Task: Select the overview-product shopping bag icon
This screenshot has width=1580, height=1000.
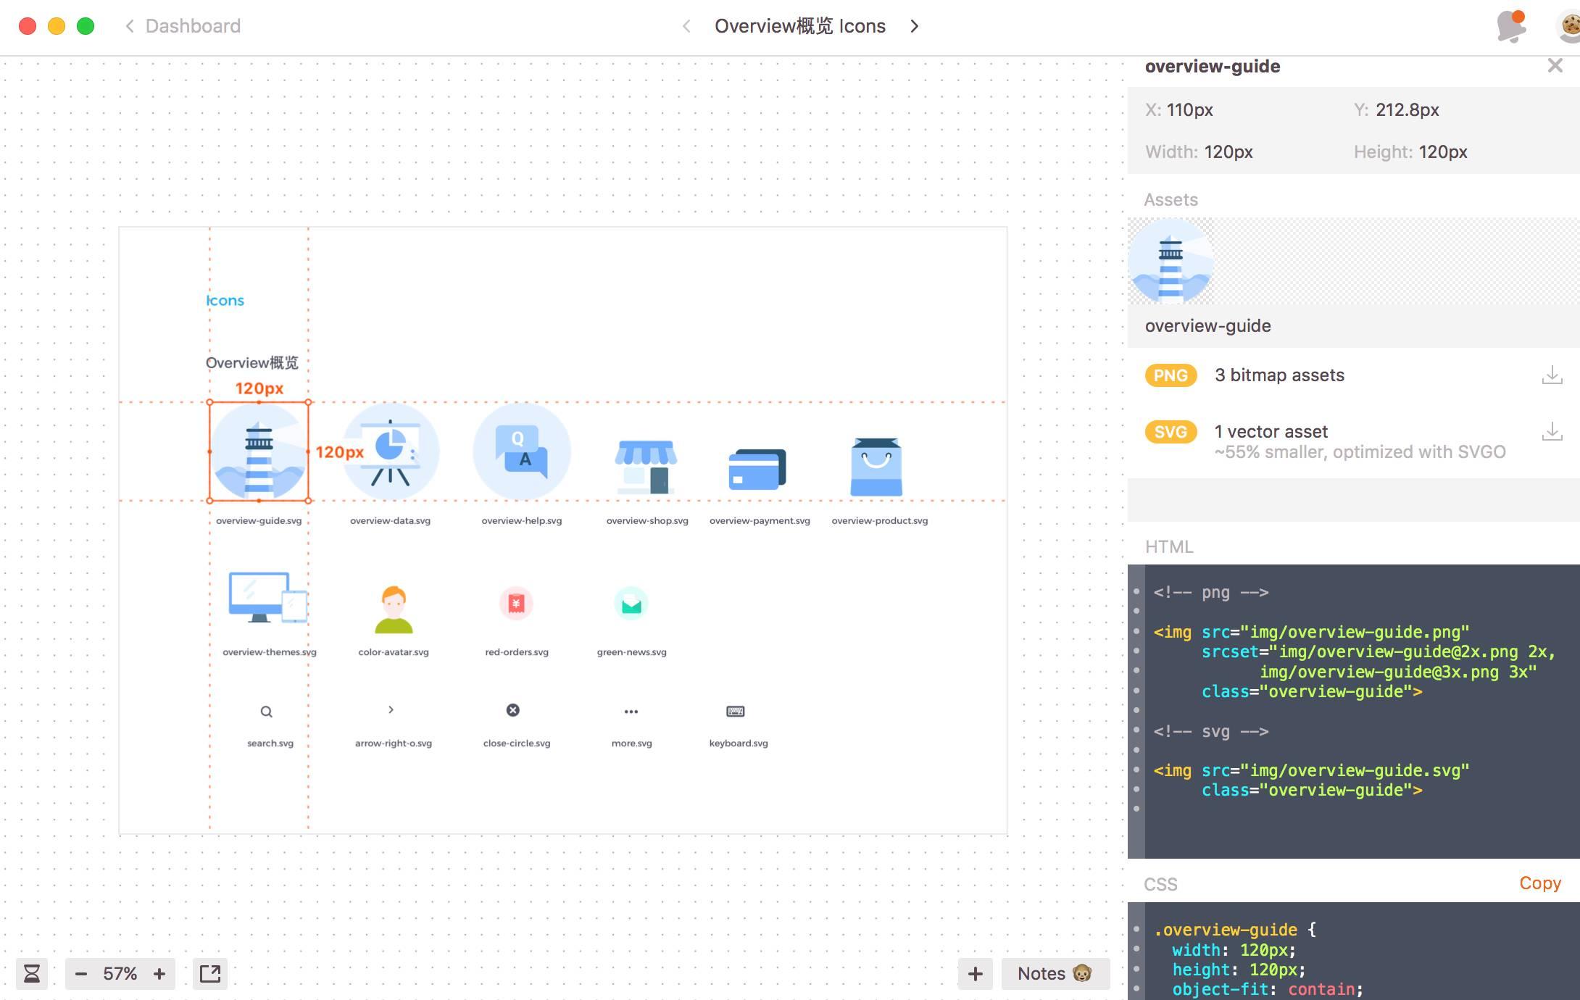Action: tap(876, 467)
